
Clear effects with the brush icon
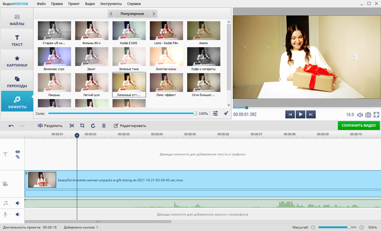(x=226, y=113)
